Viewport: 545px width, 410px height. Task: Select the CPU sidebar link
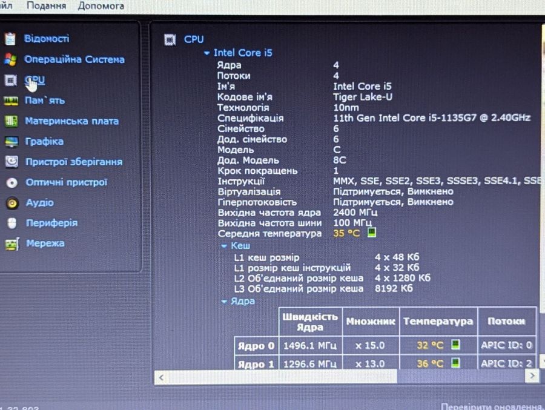[x=35, y=80]
